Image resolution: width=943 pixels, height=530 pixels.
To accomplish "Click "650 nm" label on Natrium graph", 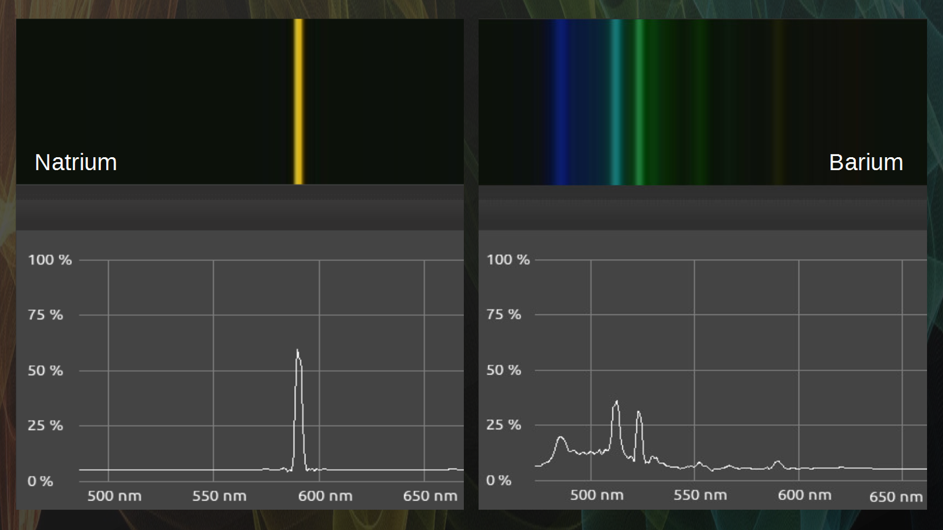I will click(x=430, y=496).
